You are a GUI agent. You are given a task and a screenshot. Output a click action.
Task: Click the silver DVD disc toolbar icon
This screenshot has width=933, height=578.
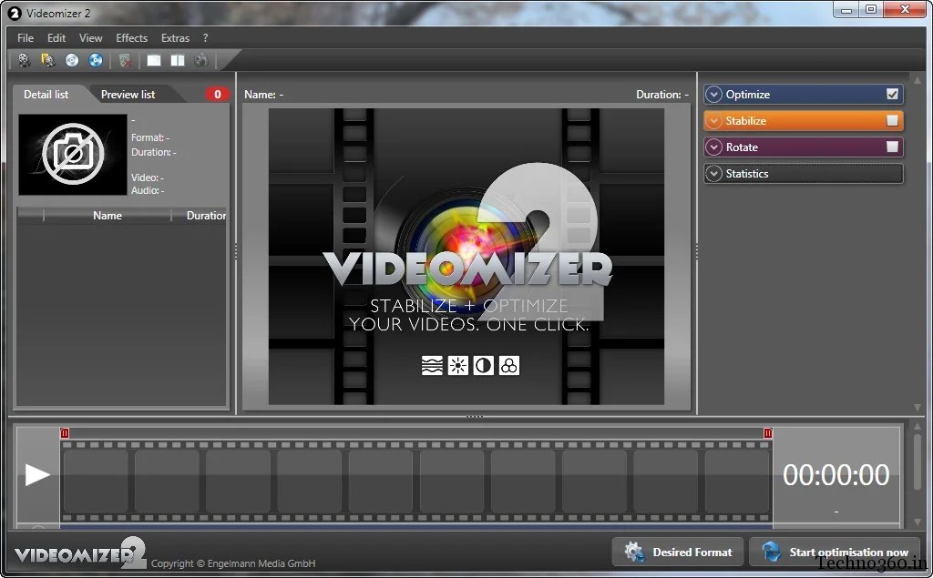click(72, 60)
